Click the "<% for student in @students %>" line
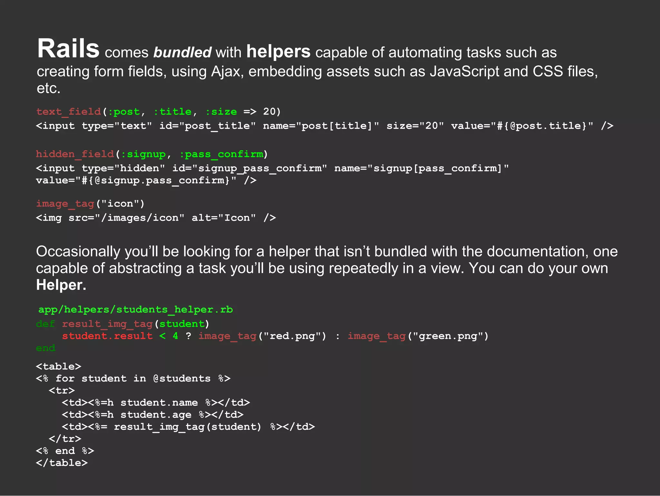 click(133, 378)
